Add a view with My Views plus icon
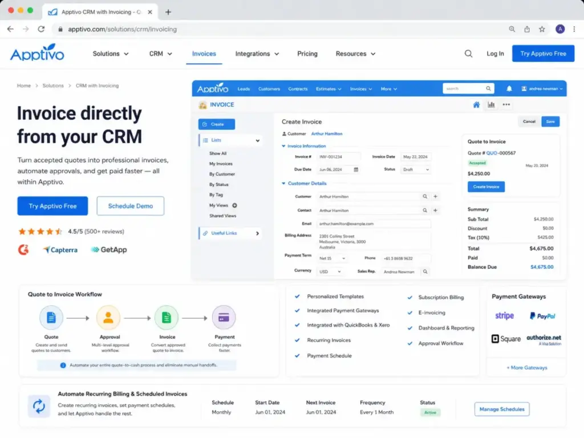This screenshot has width=584, height=438. (x=234, y=205)
